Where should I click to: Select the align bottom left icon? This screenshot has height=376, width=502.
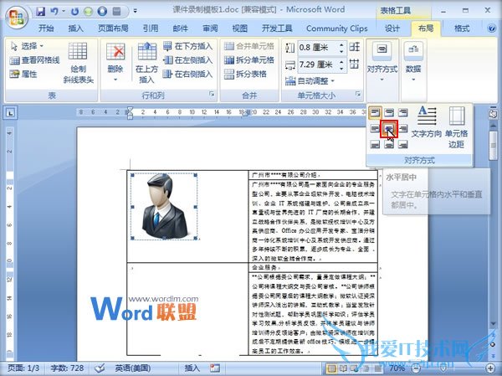coord(375,145)
